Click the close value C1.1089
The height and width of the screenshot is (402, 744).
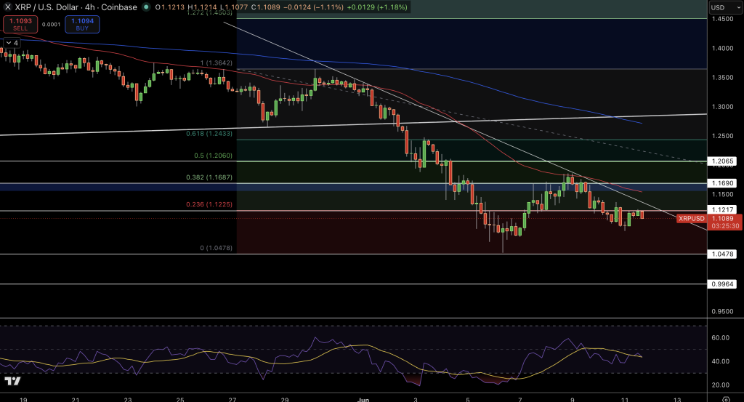coord(265,7)
